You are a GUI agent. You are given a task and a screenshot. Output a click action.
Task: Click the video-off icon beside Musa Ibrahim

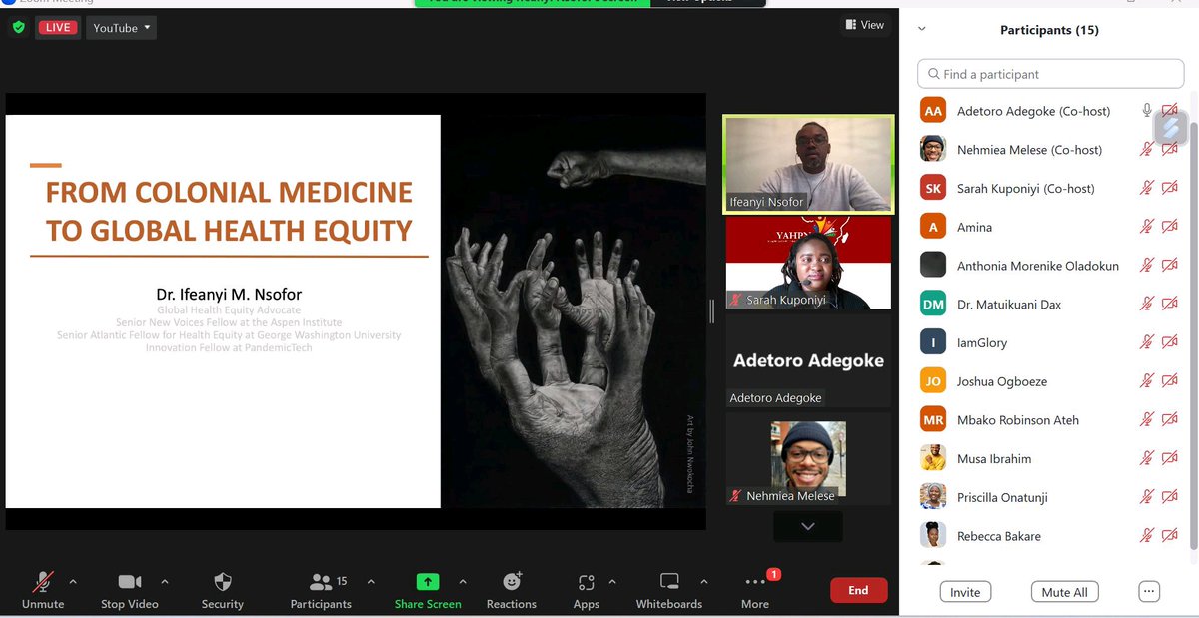[1171, 458]
